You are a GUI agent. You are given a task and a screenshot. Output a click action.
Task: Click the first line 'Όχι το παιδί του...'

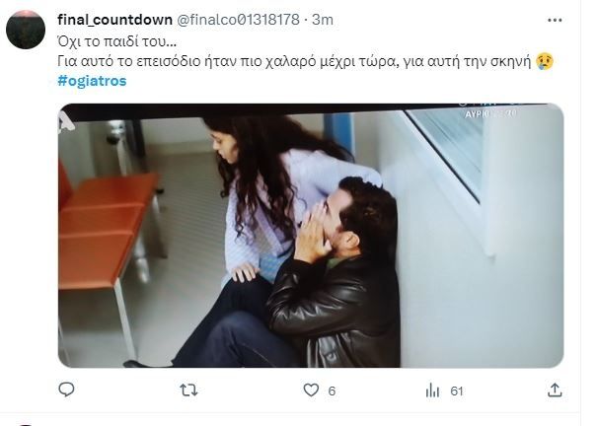pyautogui.click(x=116, y=41)
